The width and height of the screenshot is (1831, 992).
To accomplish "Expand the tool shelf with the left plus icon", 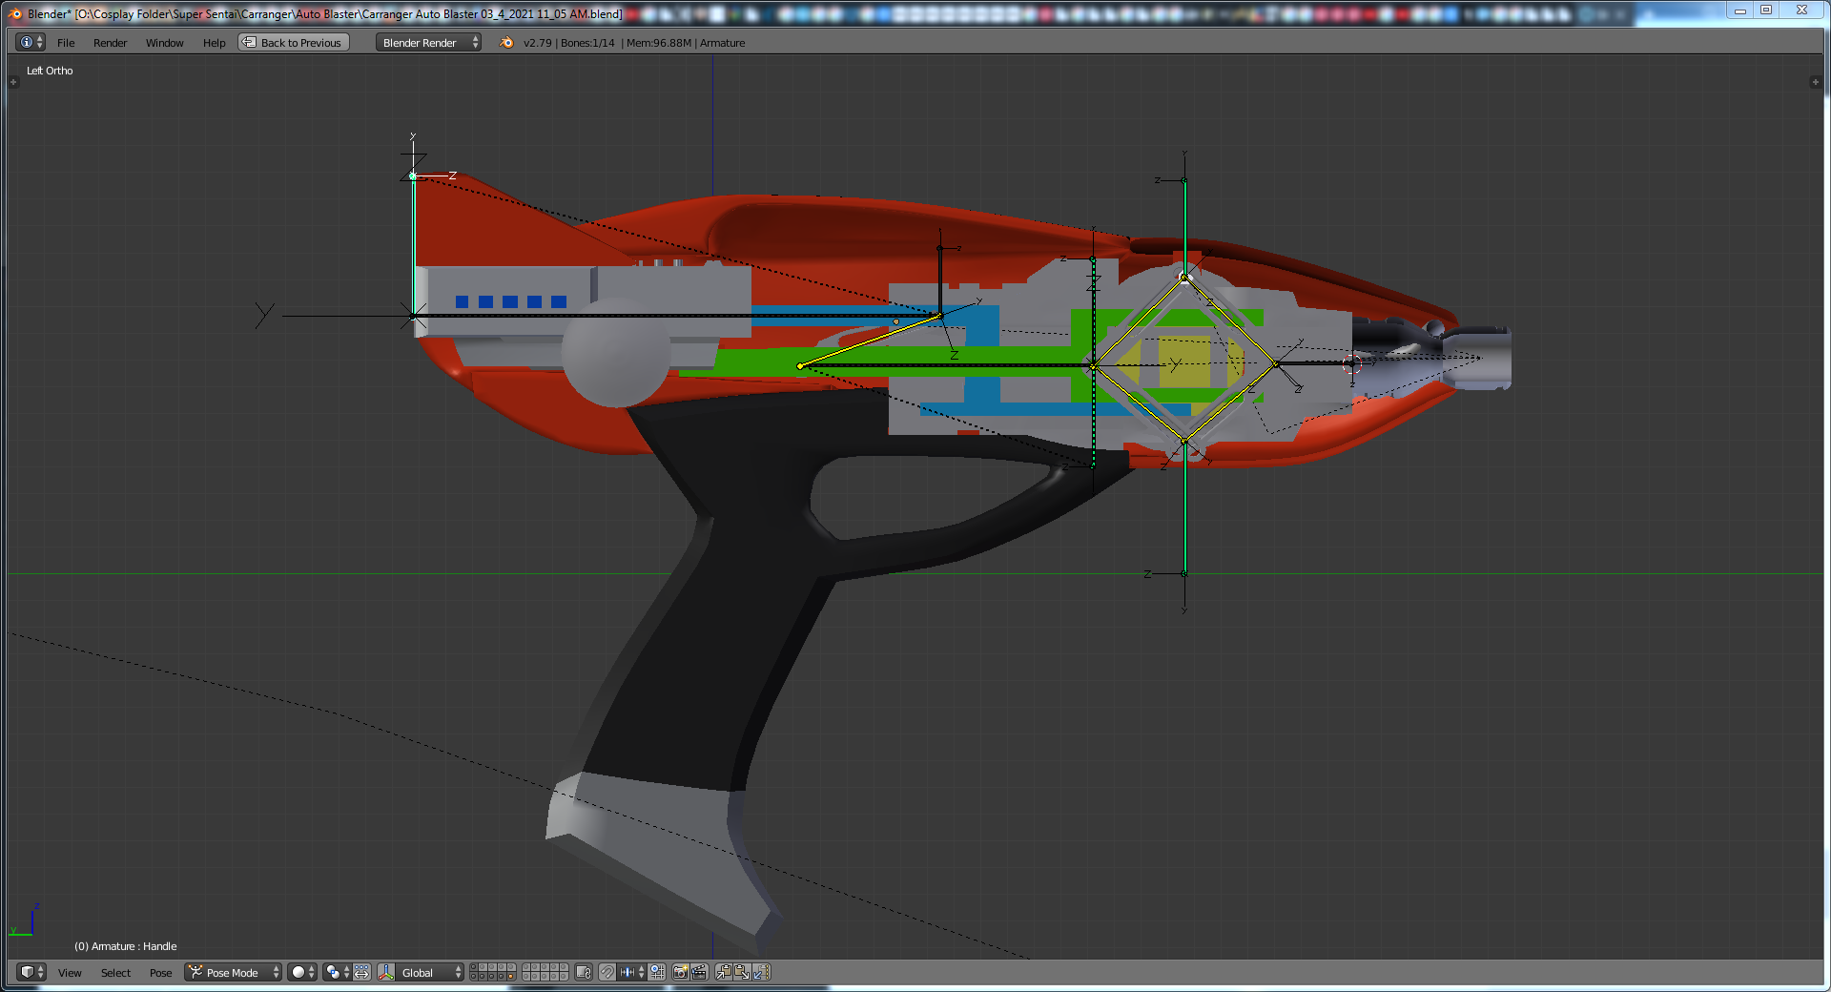I will (x=13, y=82).
